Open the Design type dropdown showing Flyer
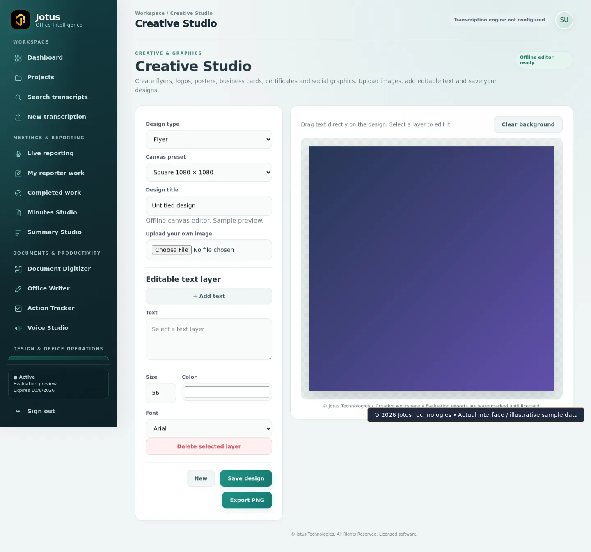The height and width of the screenshot is (552, 591). click(x=209, y=140)
